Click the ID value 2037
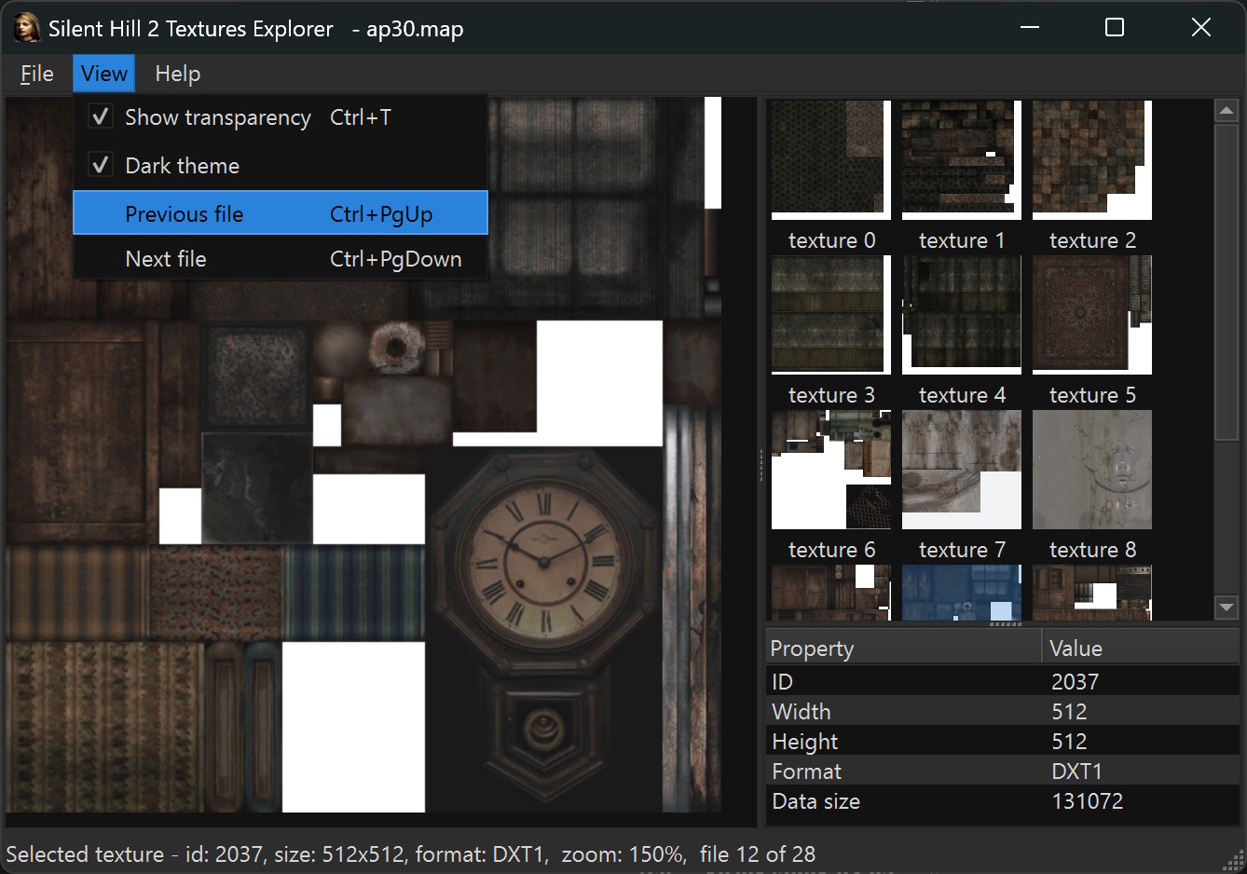Image resolution: width=1247 pixels, height=874 pixels. 1075,681
